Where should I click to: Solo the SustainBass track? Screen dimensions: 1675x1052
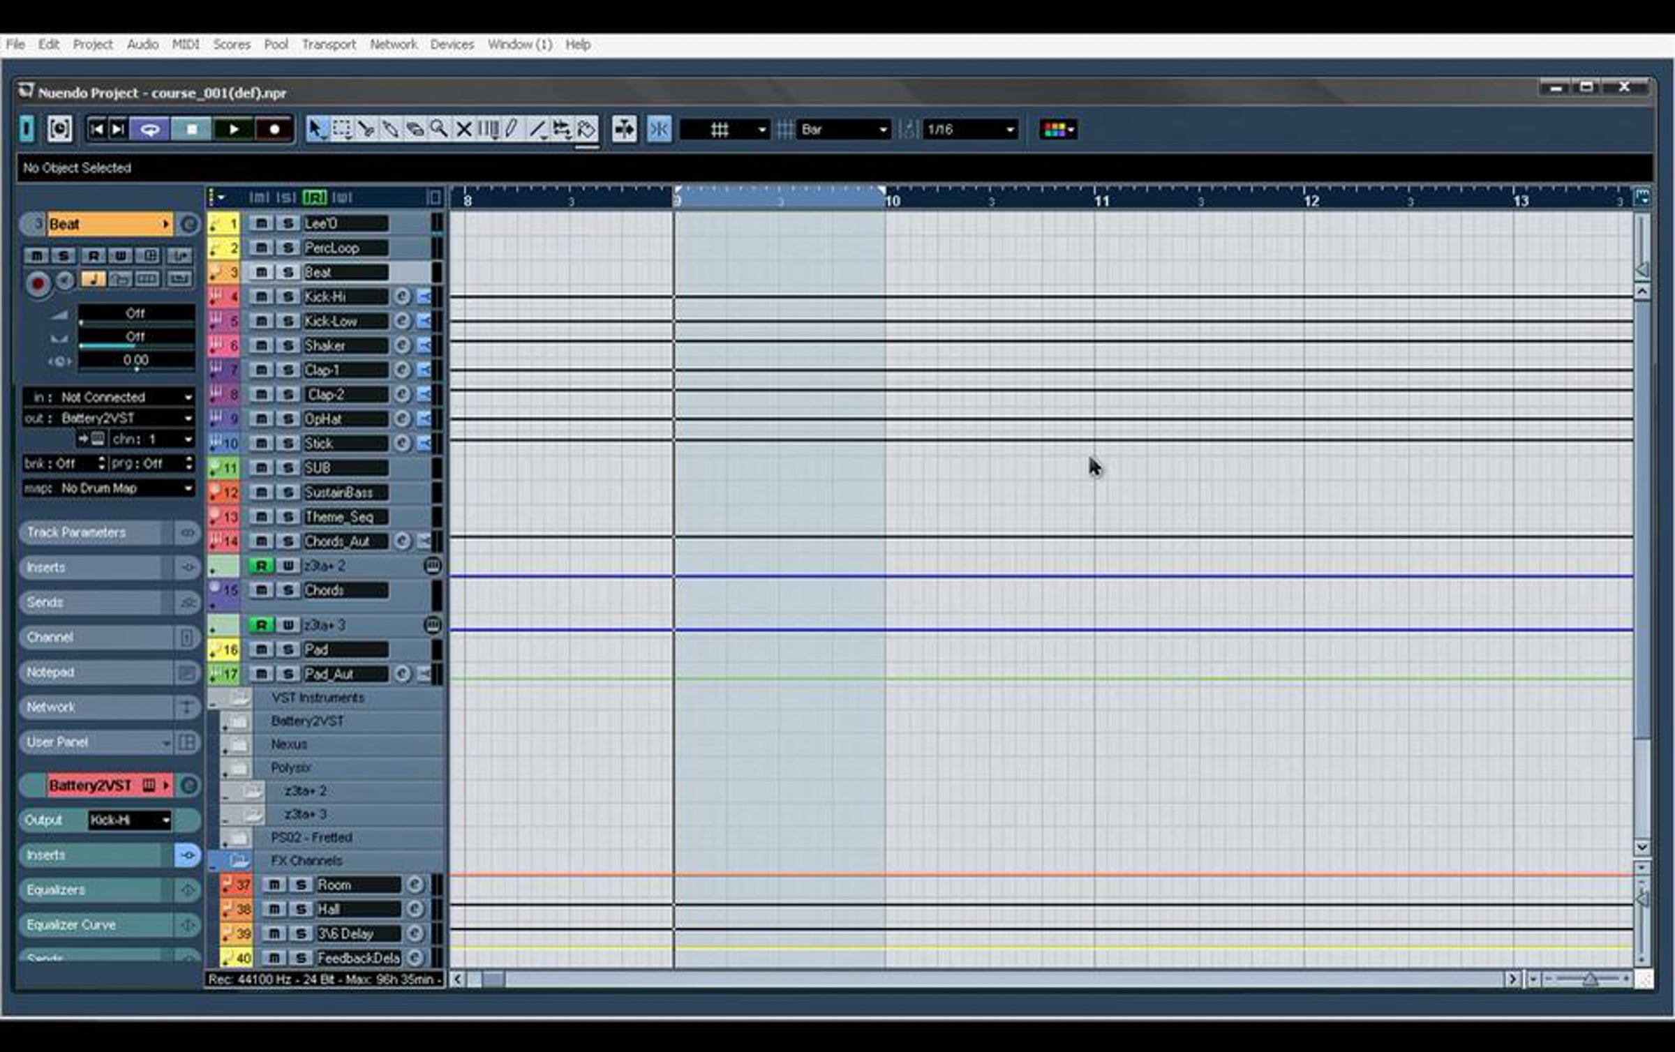click(288, 492)
